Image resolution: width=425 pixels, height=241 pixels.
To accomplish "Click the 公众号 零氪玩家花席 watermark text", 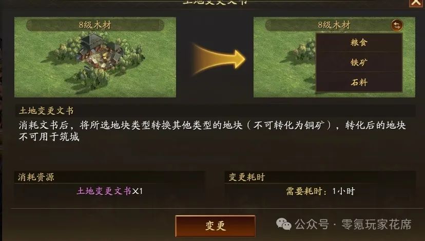I will (x=353, y=224).
